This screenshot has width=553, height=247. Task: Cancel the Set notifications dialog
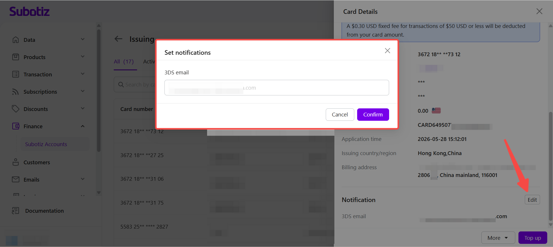pos(340,114)
